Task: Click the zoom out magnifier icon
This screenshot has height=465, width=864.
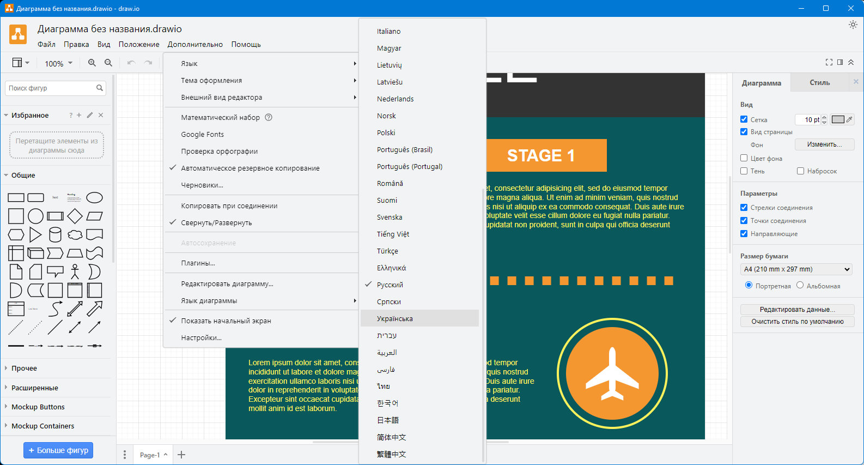Action: click(108, 63)
